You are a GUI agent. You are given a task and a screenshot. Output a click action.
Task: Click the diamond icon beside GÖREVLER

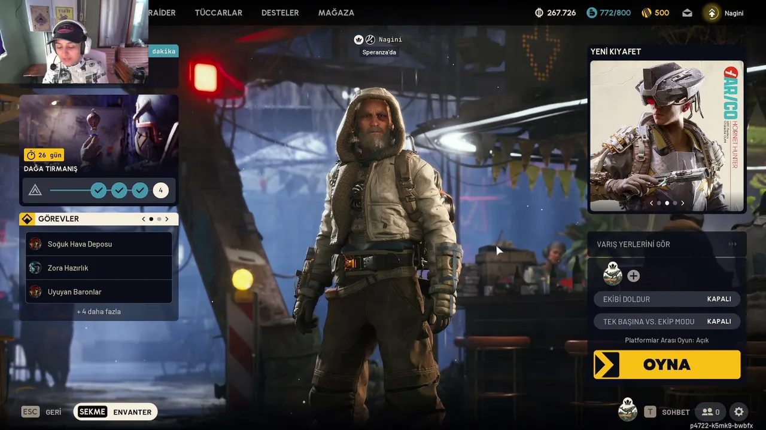click(27, 219)
